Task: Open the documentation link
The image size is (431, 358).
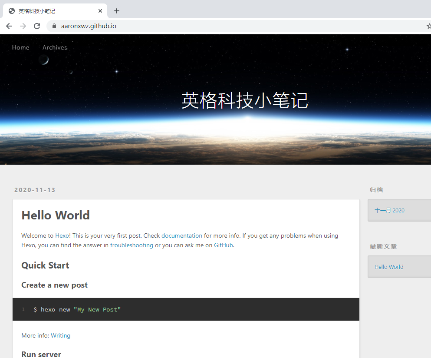Action: coord(181,235)
